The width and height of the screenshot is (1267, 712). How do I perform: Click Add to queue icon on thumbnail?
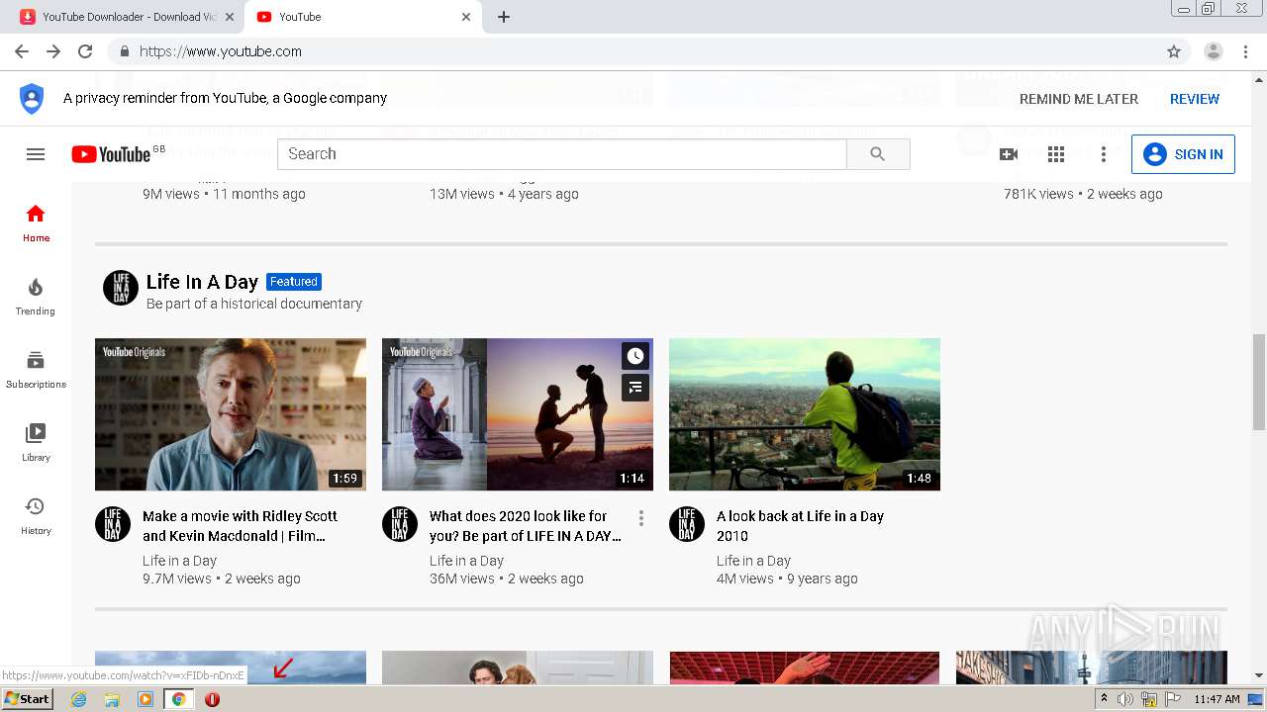(x=635, y=388)
